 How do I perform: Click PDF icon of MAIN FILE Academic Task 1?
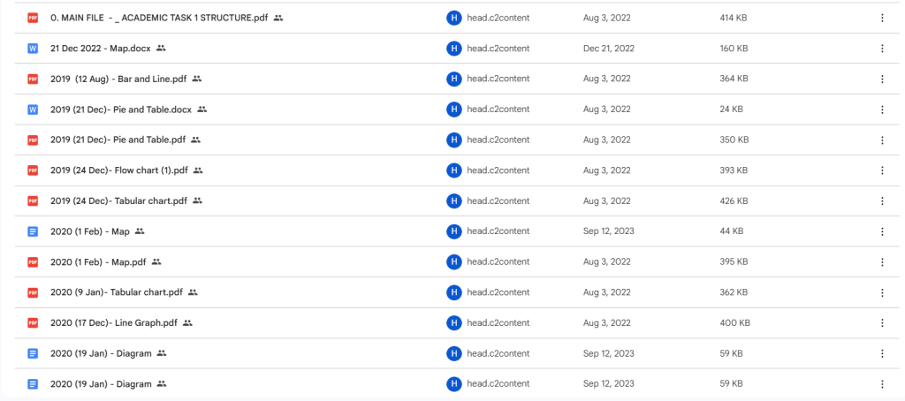[x=33, y=18]
